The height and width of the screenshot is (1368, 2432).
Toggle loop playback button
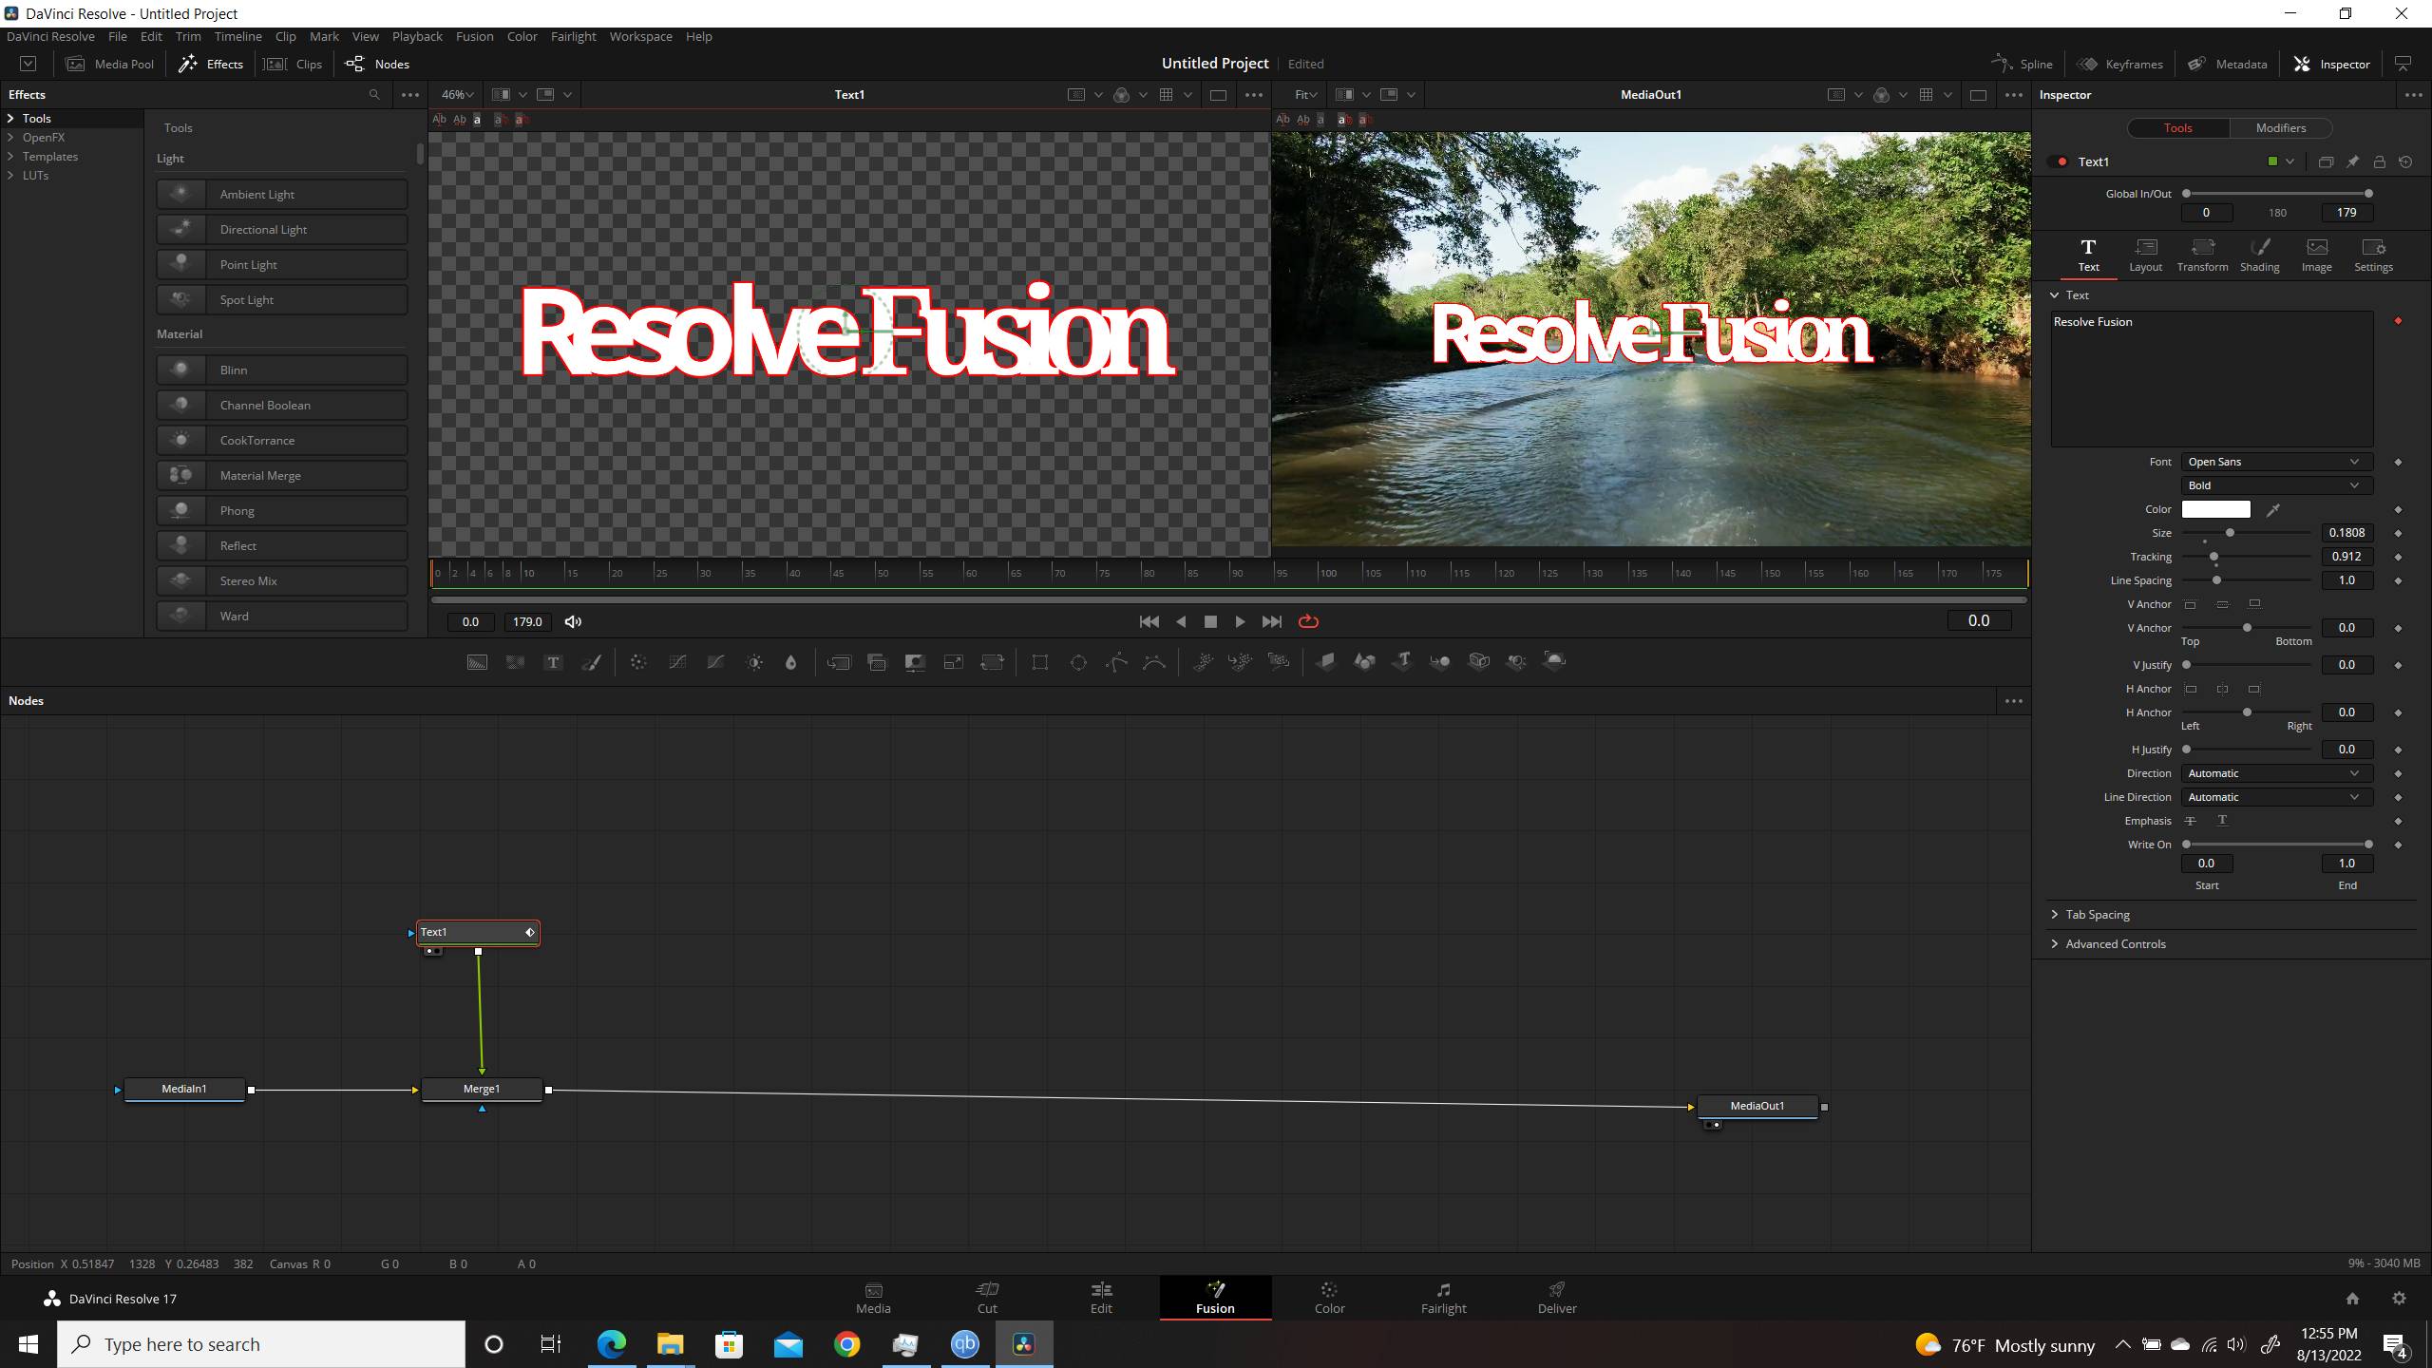coord(1308,621)
